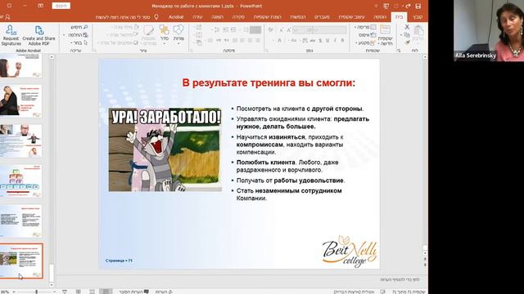Screen dimensions: 524x294
Task: Click the Tell me what to do field
Action: (123, 16)
